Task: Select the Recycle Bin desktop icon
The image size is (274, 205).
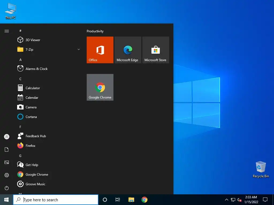Action: pyautogui.click(x=261, y=169)
